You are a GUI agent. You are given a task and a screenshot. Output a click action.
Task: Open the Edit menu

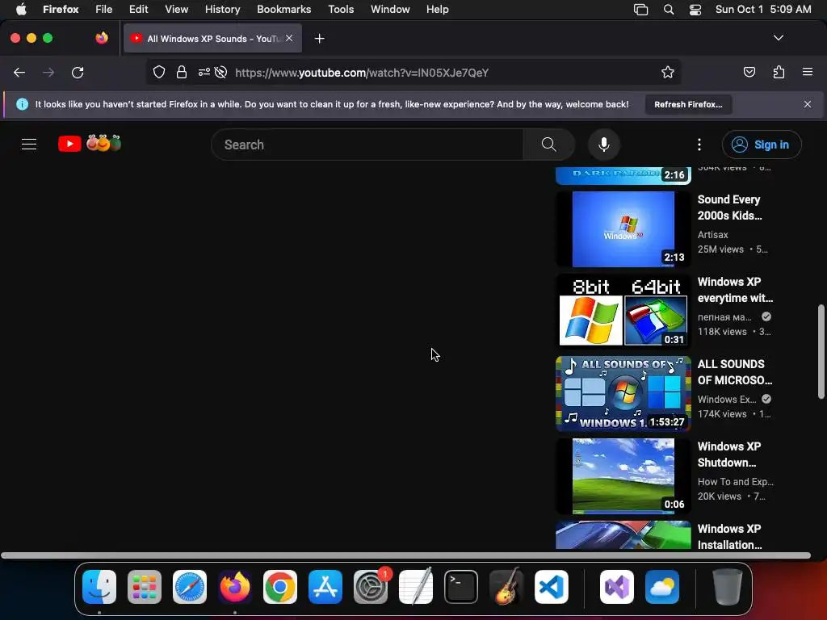[x=138, y=9]
